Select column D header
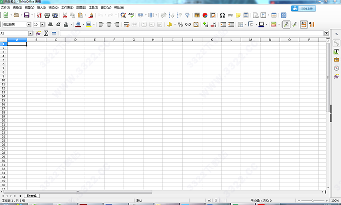 pyautogui.click(x=75, y=40)
